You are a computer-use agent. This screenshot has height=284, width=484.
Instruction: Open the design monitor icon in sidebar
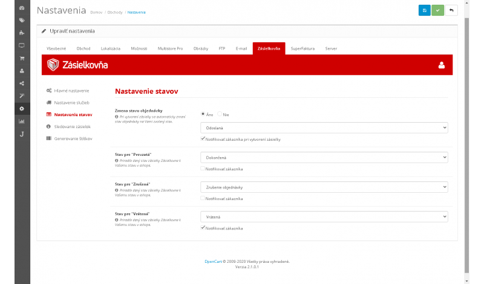point(22,45)
